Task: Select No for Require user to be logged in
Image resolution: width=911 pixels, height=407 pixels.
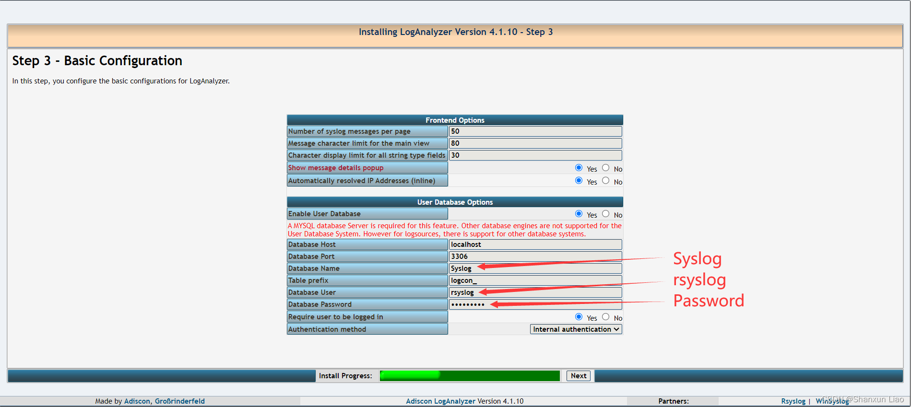Action: (x=606, y=317)
